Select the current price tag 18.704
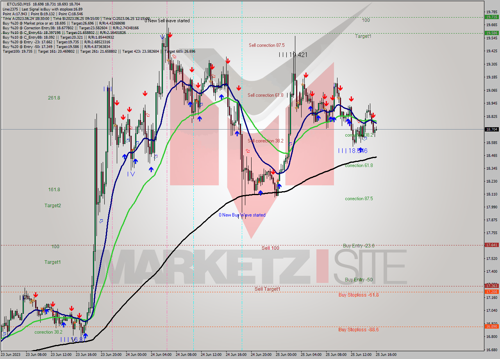This screenshot has height=359, width=500. (x=491, y=129)
